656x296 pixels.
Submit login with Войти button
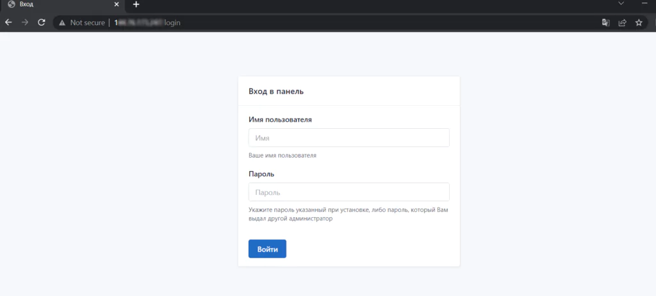click(267, 249)
